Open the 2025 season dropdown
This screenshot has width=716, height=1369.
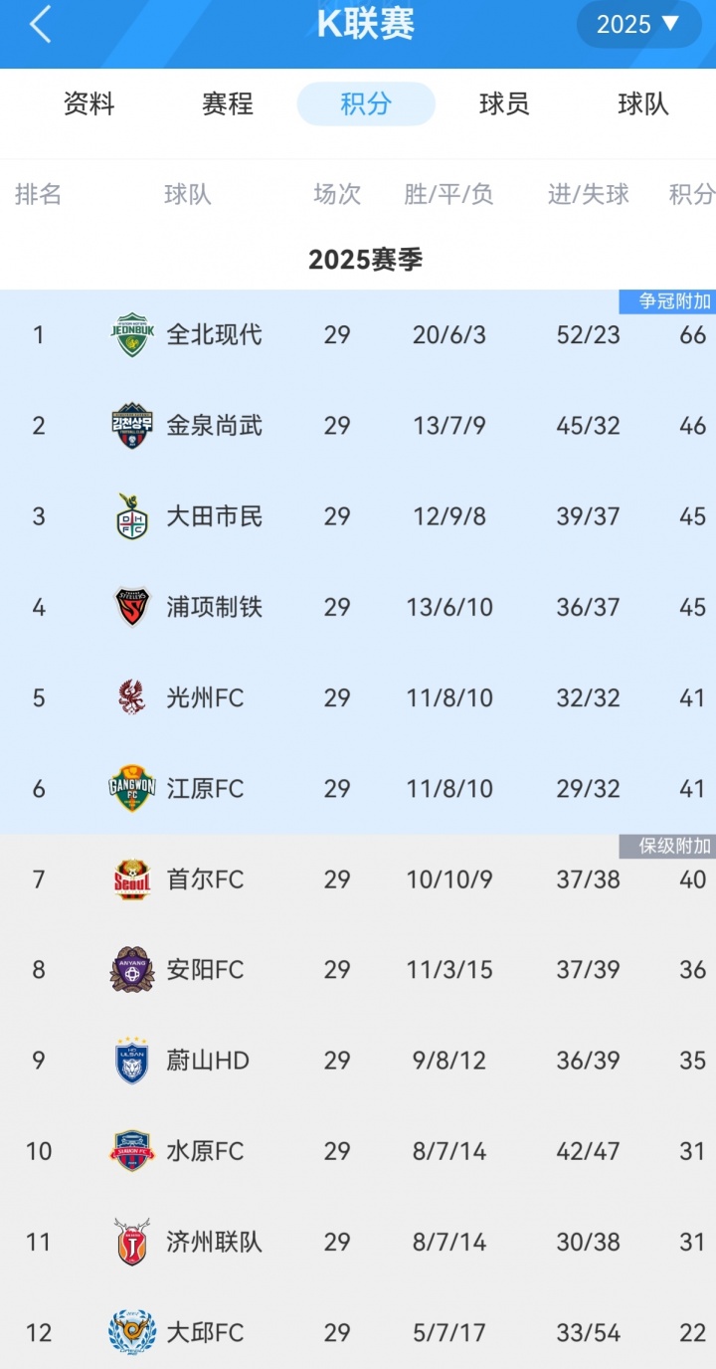(x=638, y=25)
